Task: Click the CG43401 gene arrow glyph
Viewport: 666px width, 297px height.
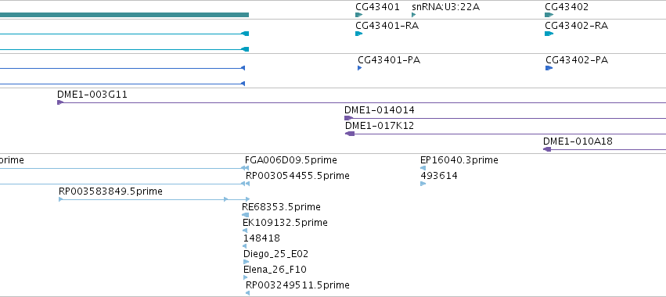Action: 359,15
